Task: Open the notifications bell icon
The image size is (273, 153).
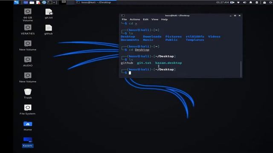Action: (x=251, y=3)
